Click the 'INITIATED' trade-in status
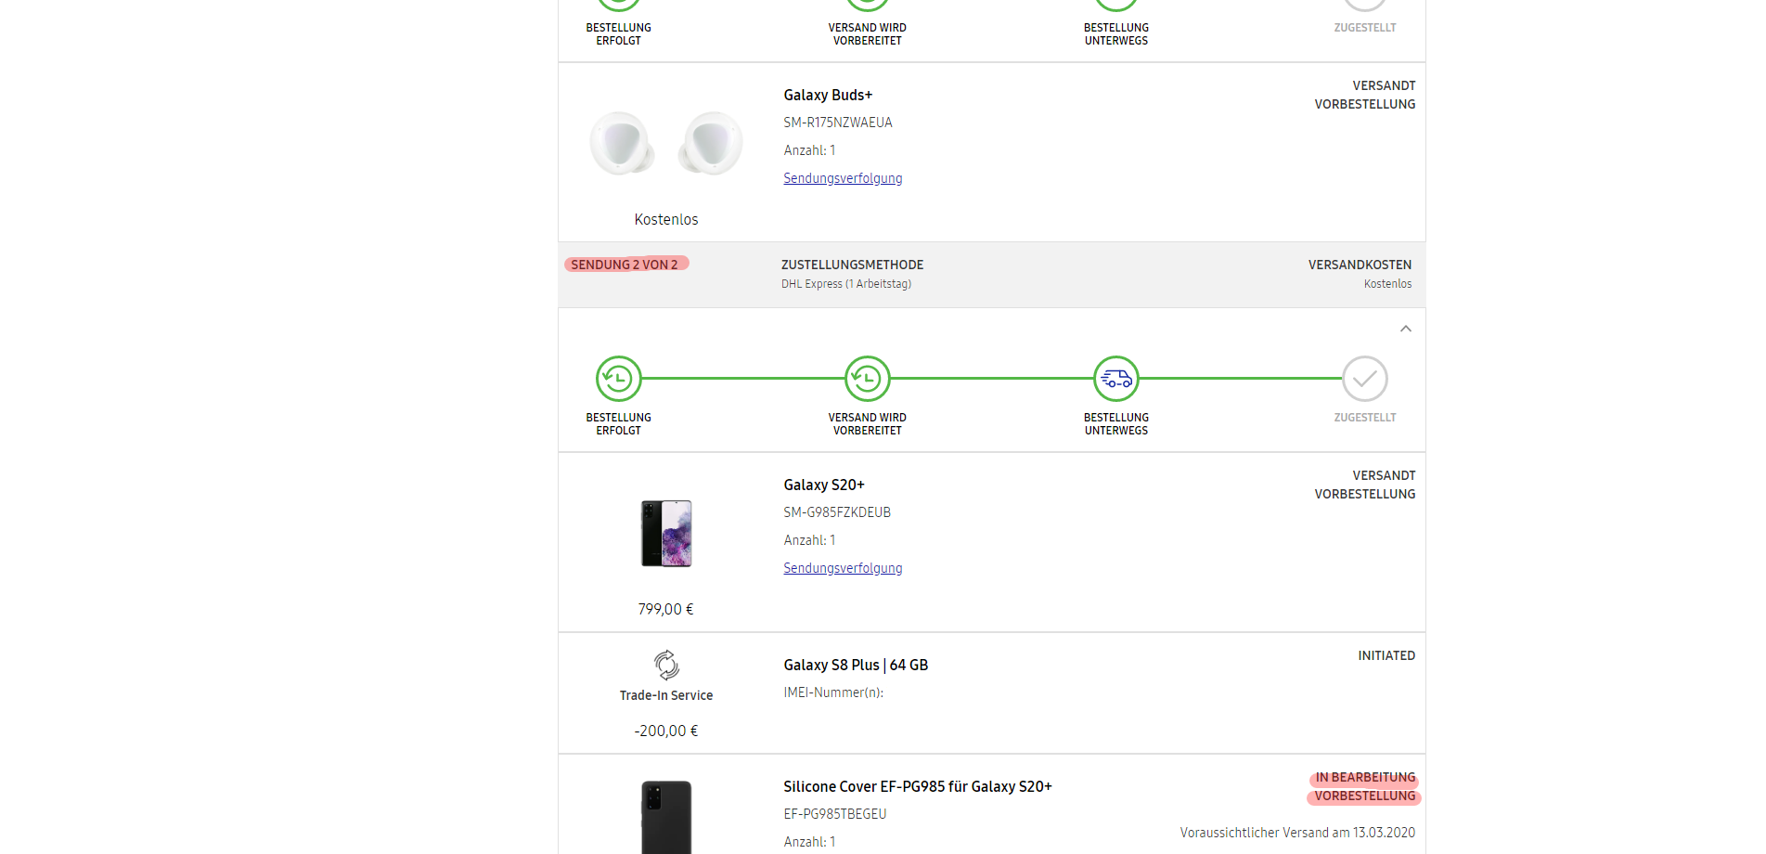 pyautogui.click(x=1386, y=655)
